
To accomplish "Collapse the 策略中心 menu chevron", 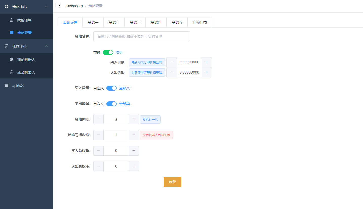I will [x=46, y=7].
